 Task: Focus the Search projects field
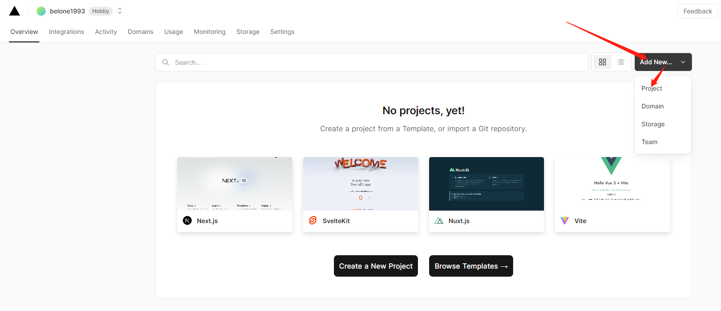click(372, 62)
